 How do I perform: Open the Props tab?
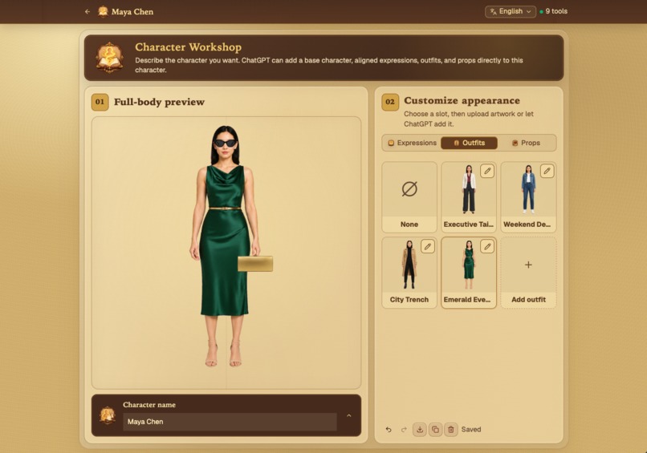click(526, 143)
